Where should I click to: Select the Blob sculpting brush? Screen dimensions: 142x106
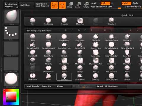click(x=33, y=37)
